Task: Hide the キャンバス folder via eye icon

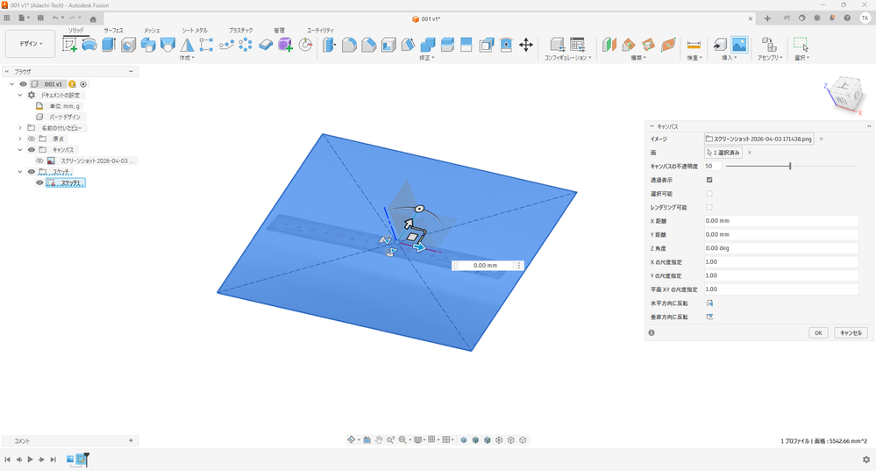Action: point(32,150)
